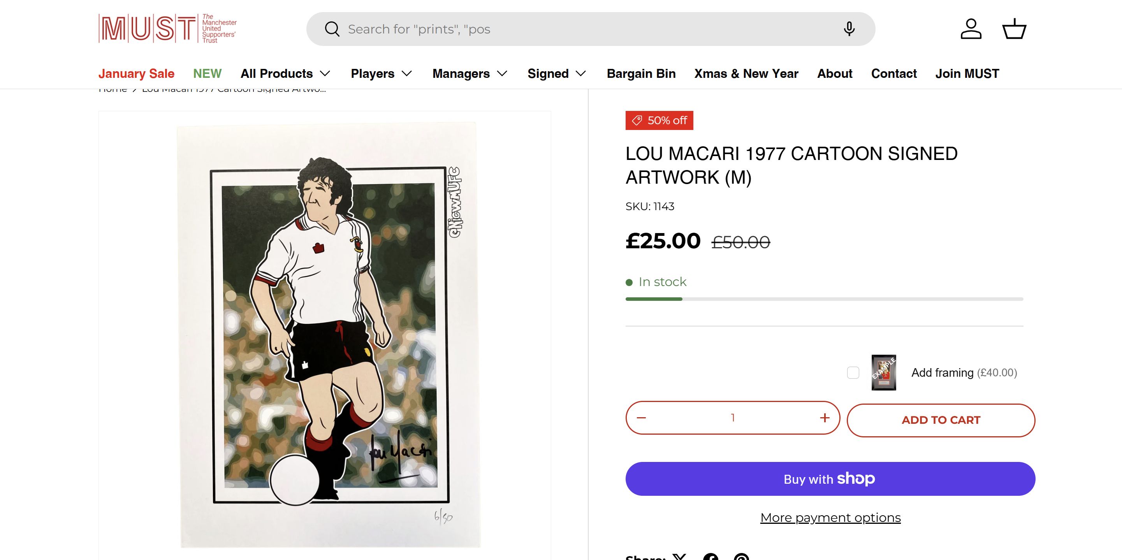Decrease quantity with minus button
The height and width of the screenshot is (560, 1122).
(x=641, y=418)
